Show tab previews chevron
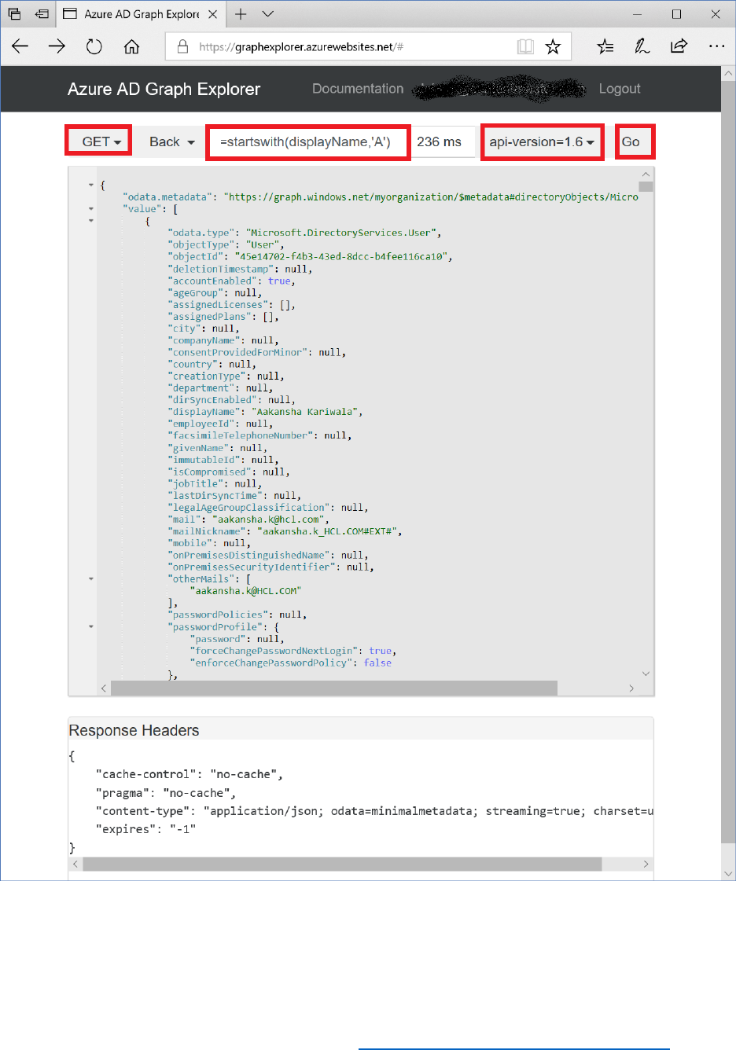The image size is (736, 1050). pyautogui.click(x=267, y=13)
